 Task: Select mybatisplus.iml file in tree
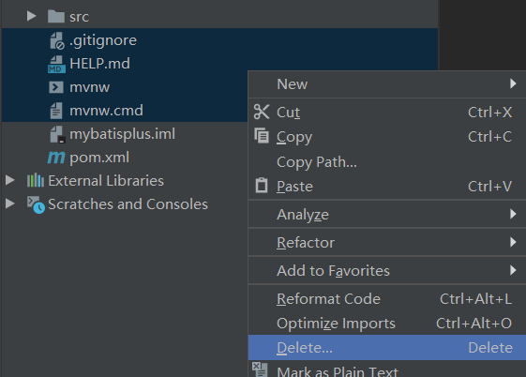(x=123, y=134)
